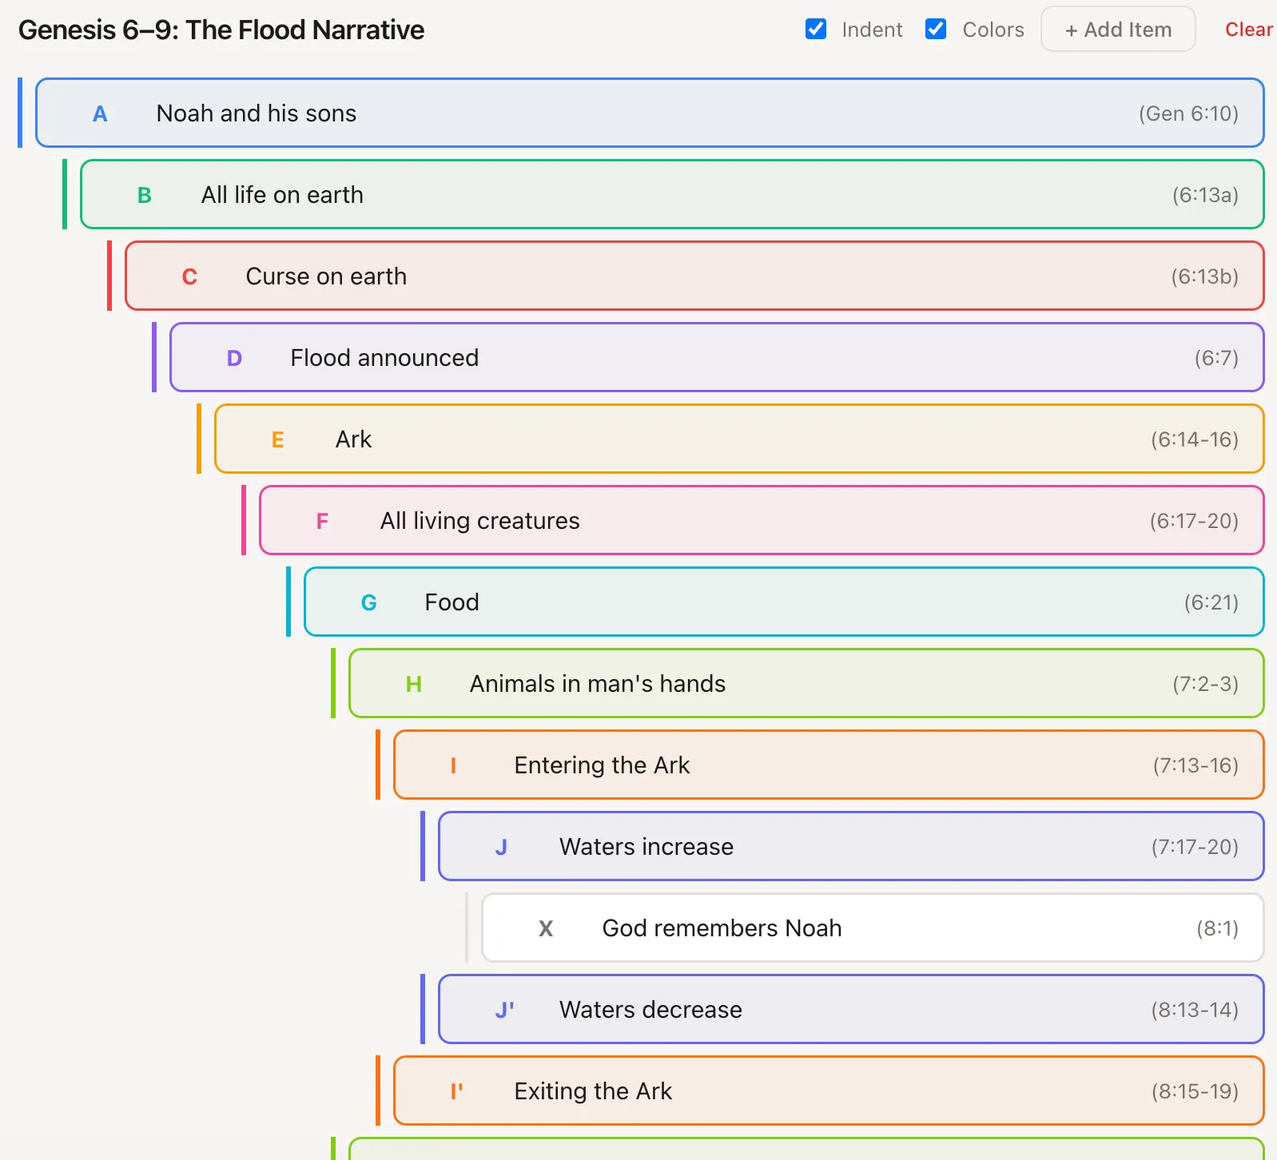Click the red letter C label
1277x1160 pixels.
(189, 276)
